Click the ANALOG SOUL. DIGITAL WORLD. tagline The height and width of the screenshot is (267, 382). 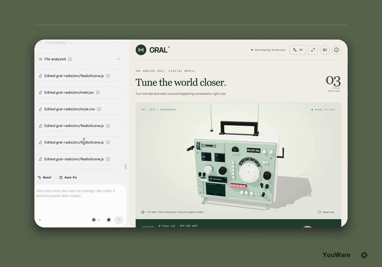169,71
